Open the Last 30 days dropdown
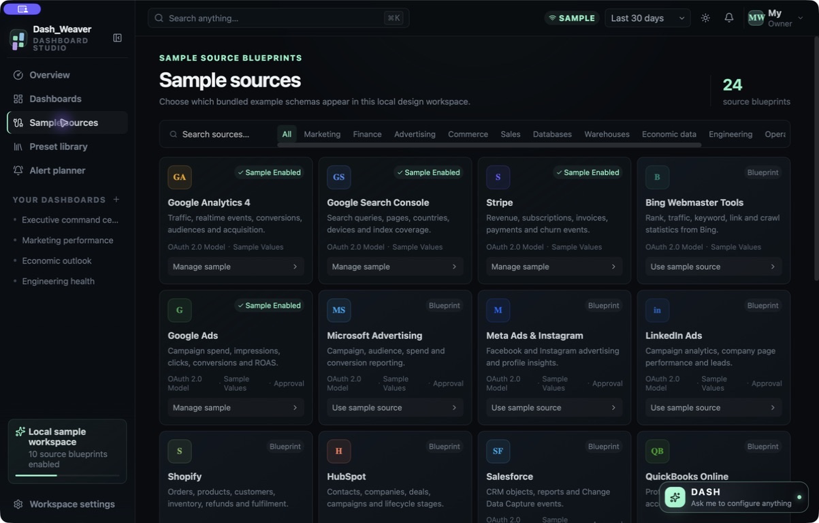Screen dimensions: 819x523 point(647,18)
